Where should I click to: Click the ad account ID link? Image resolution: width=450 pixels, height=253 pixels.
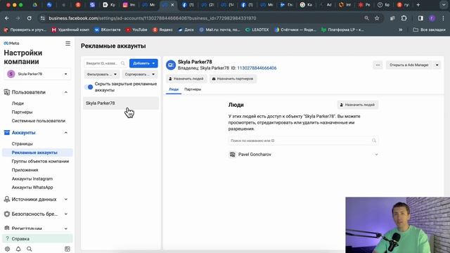[x=257, y=68]
